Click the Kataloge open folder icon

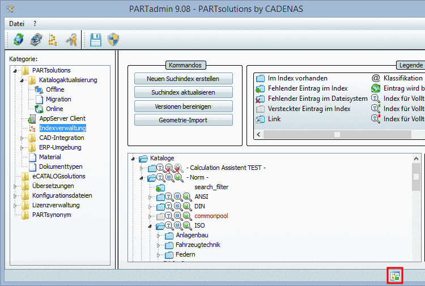[143, 159]
